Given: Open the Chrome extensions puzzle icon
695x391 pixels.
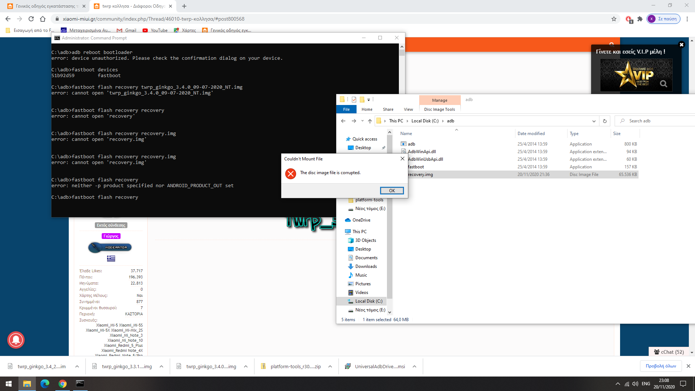Looking at the screenshot, I should [640, 19].
